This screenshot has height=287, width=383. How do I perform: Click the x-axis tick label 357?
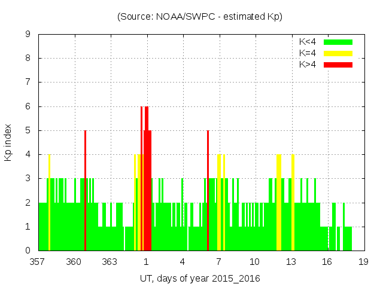pos(38,262)
